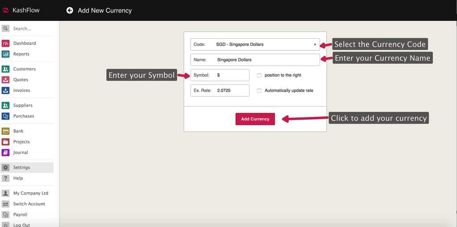457x227 pixels.
Task: Enable position to the right checkbox
Action: [259, 75]
